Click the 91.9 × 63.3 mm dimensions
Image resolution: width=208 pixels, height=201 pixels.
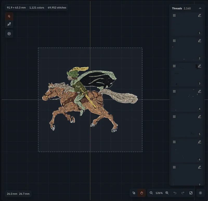[16, 8]
